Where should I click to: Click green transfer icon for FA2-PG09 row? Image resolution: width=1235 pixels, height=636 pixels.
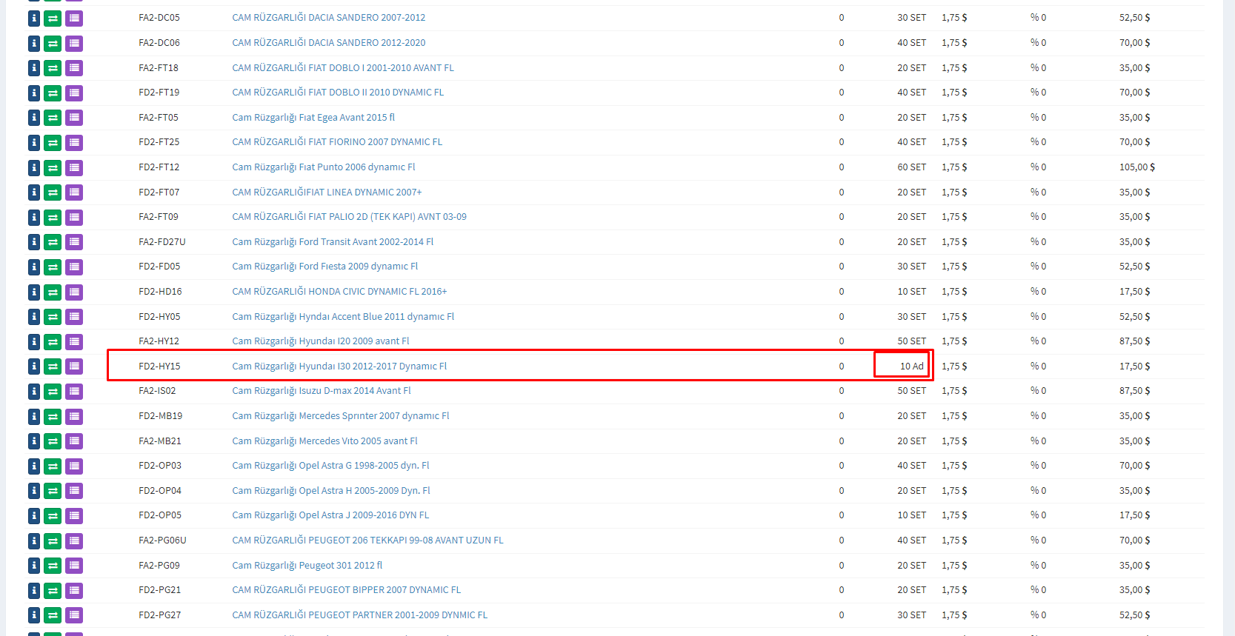[x=53, y=566]
